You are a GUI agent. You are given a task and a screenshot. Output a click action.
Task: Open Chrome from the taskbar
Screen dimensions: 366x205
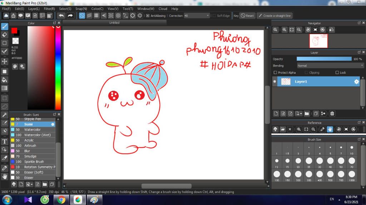[61, 200]
